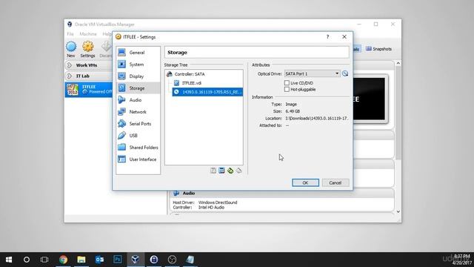474x267 pixels.
Task: Click the Windows Start button
Action: [x=9, y=260]
